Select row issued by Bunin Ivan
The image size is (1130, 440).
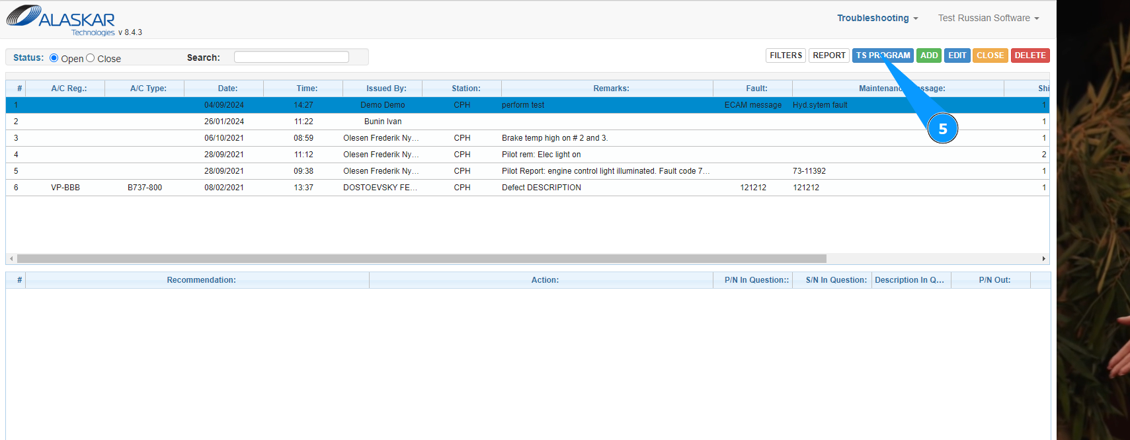click(528, 122)
